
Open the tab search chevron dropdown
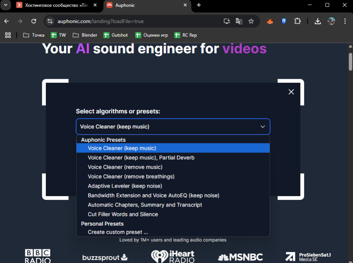(x=6, y=5)
